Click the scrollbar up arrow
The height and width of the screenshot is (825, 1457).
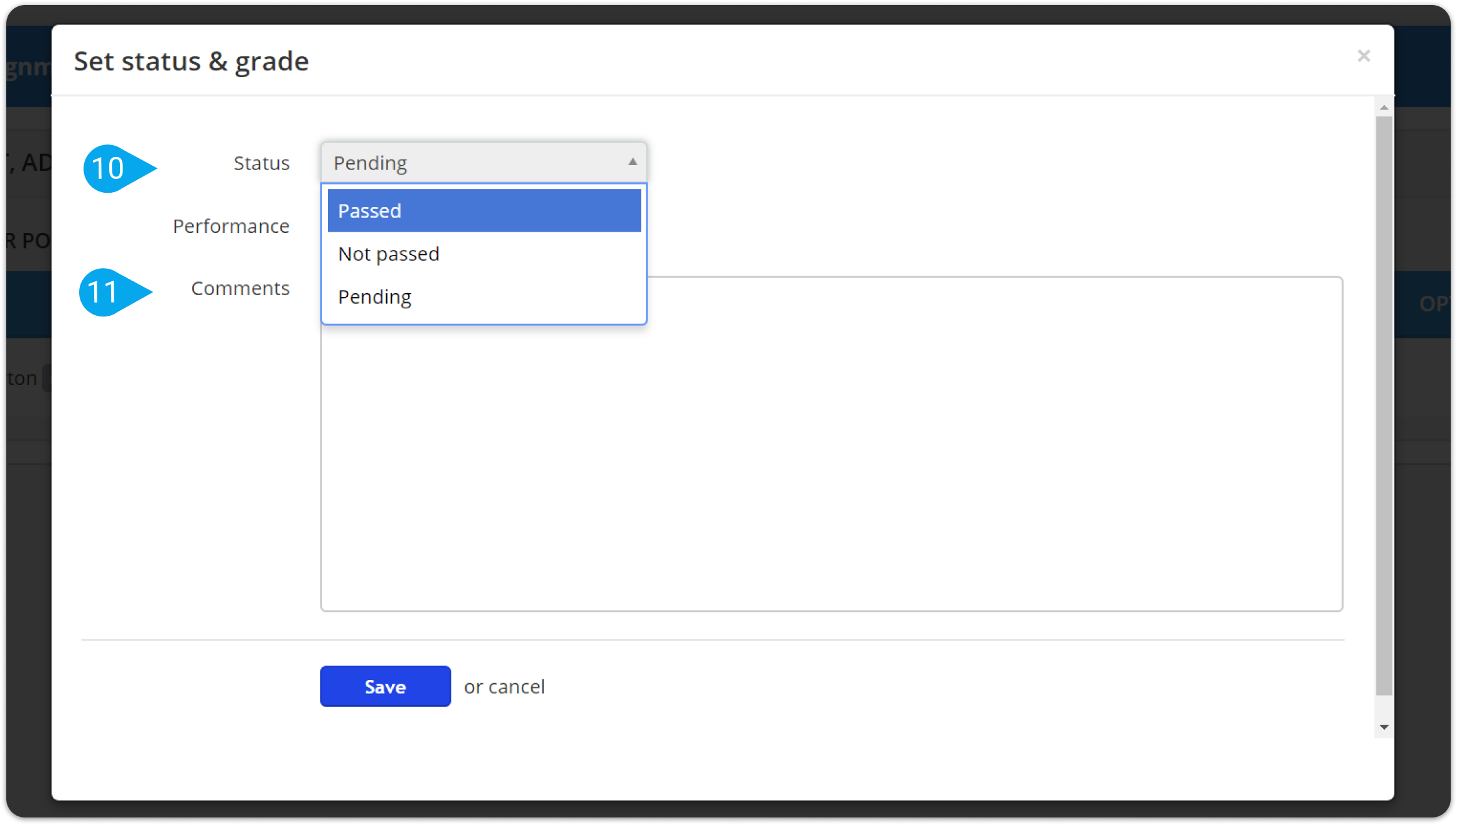point(1384,107)
